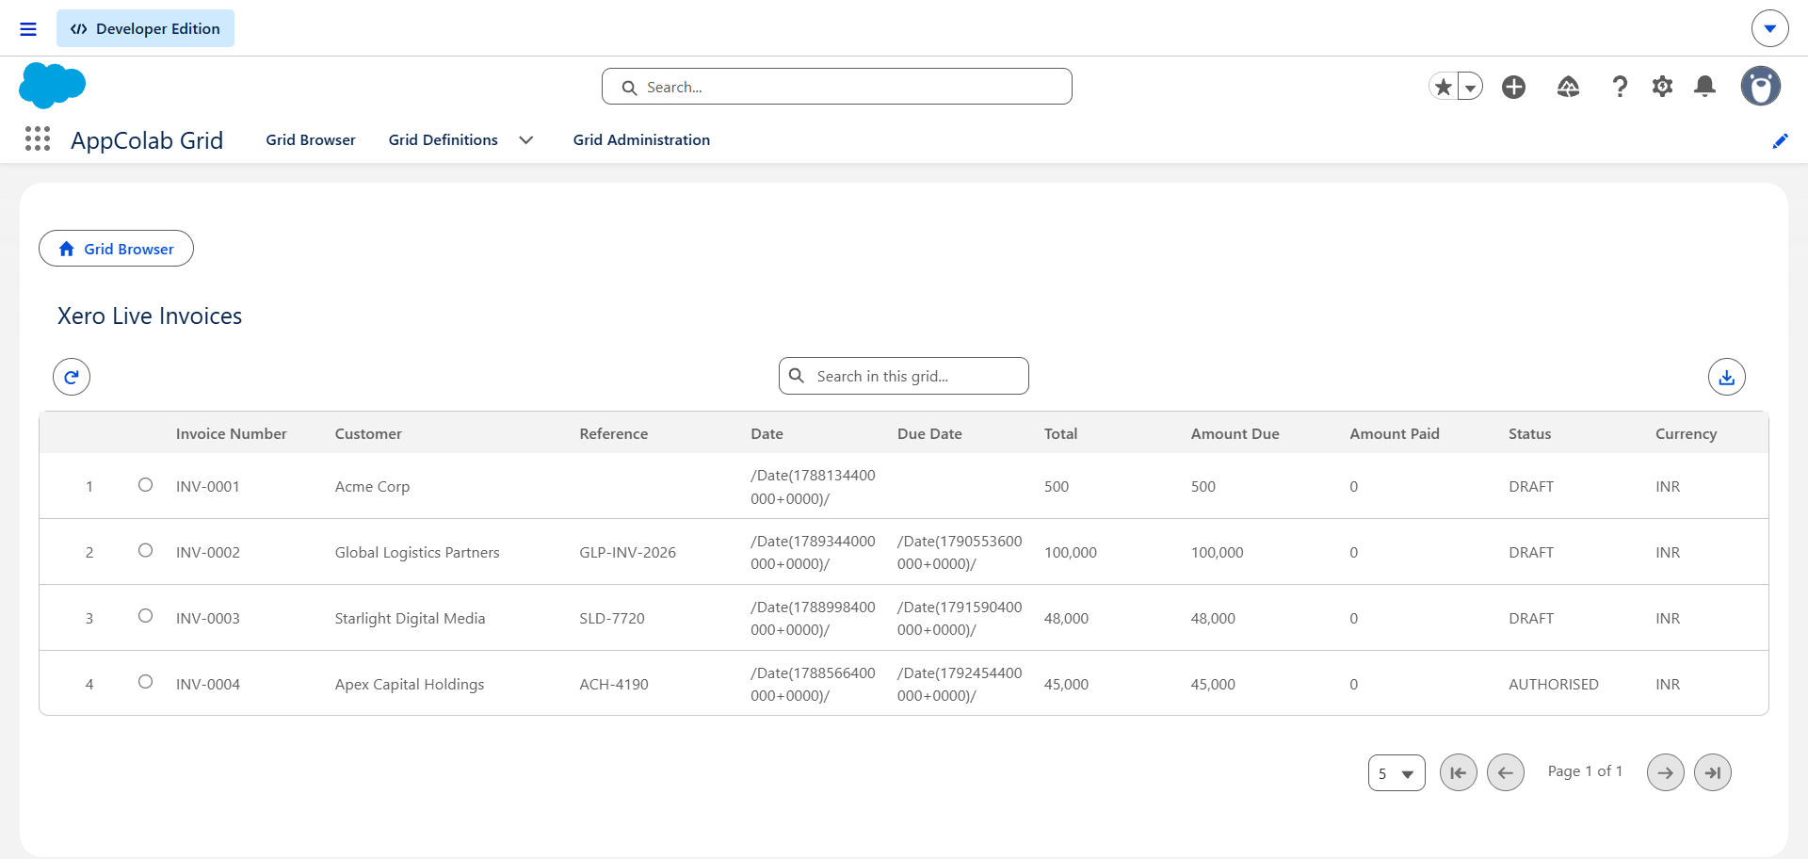Click the Invoice Number column header
The width and height of the screenshot is (1808, 859).
[x=232, y=433]
